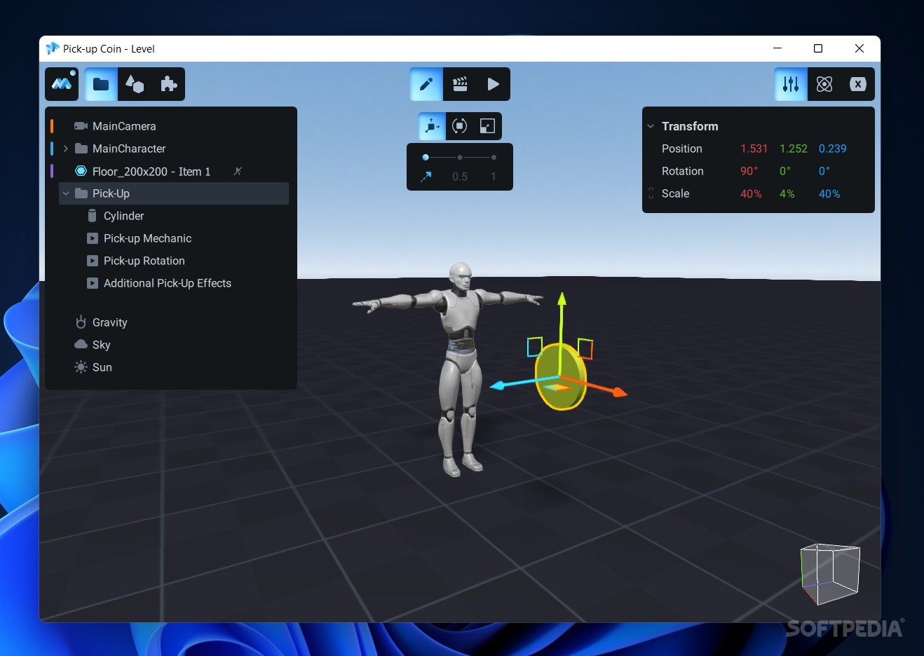Set snap slider to the 1 point
The height and width of the screenshot is (656, 924).
coord(494,158)
